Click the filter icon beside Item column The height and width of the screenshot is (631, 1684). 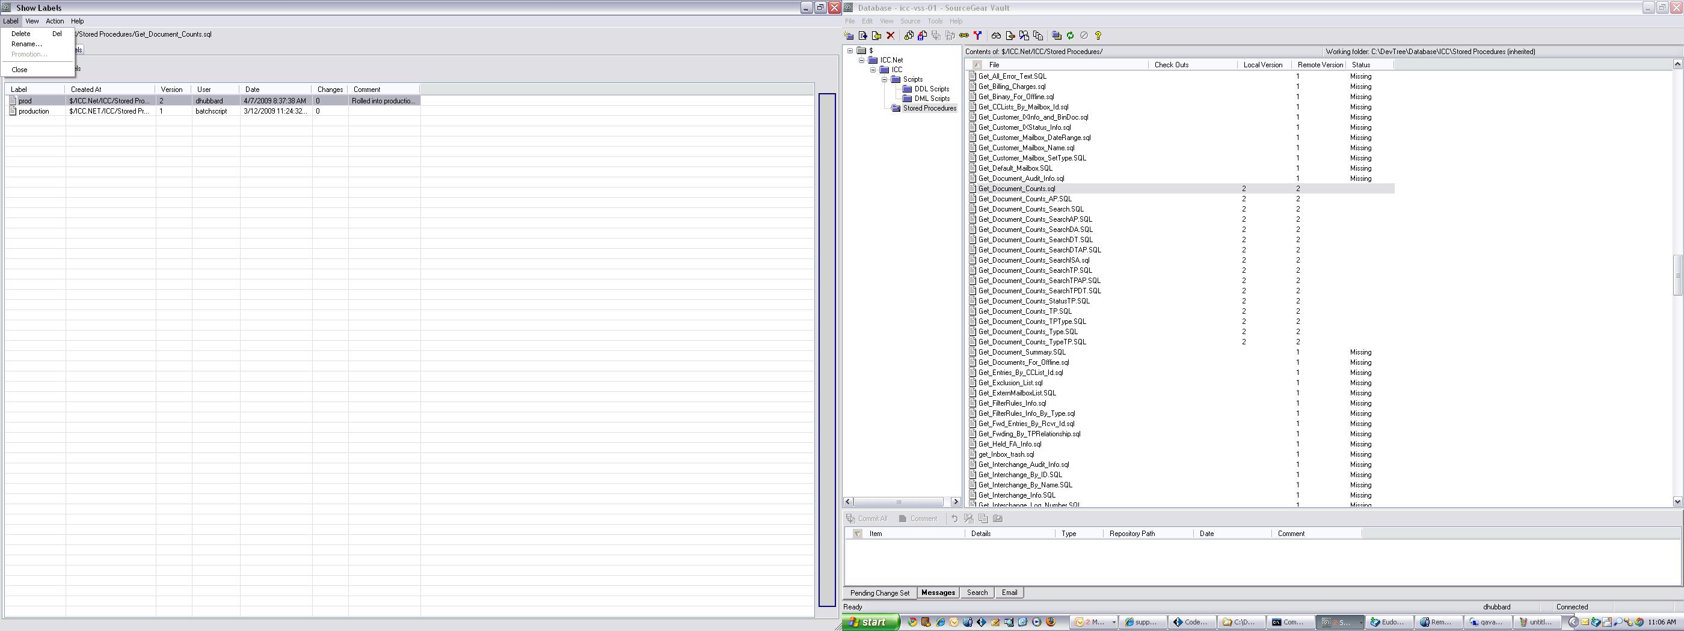click(x=857, y=534)
